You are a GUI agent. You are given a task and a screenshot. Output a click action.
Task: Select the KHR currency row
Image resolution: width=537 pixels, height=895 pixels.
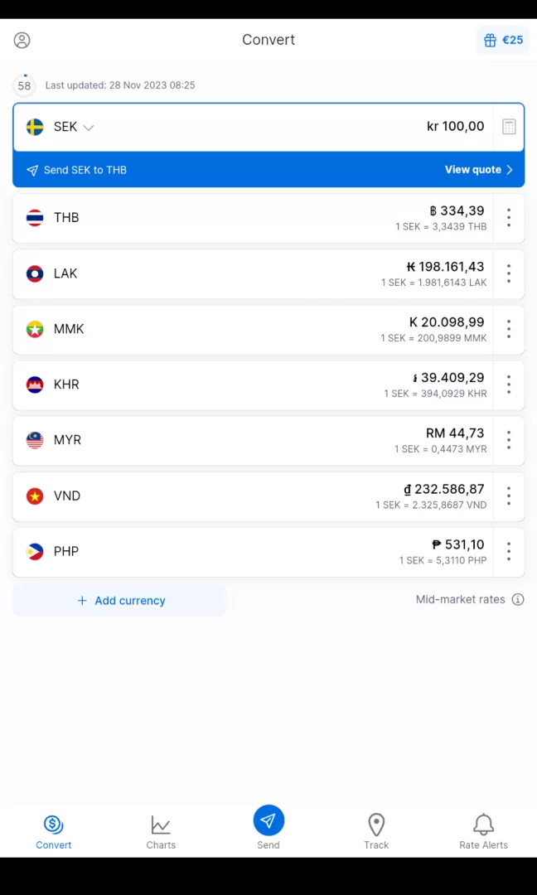249,385
